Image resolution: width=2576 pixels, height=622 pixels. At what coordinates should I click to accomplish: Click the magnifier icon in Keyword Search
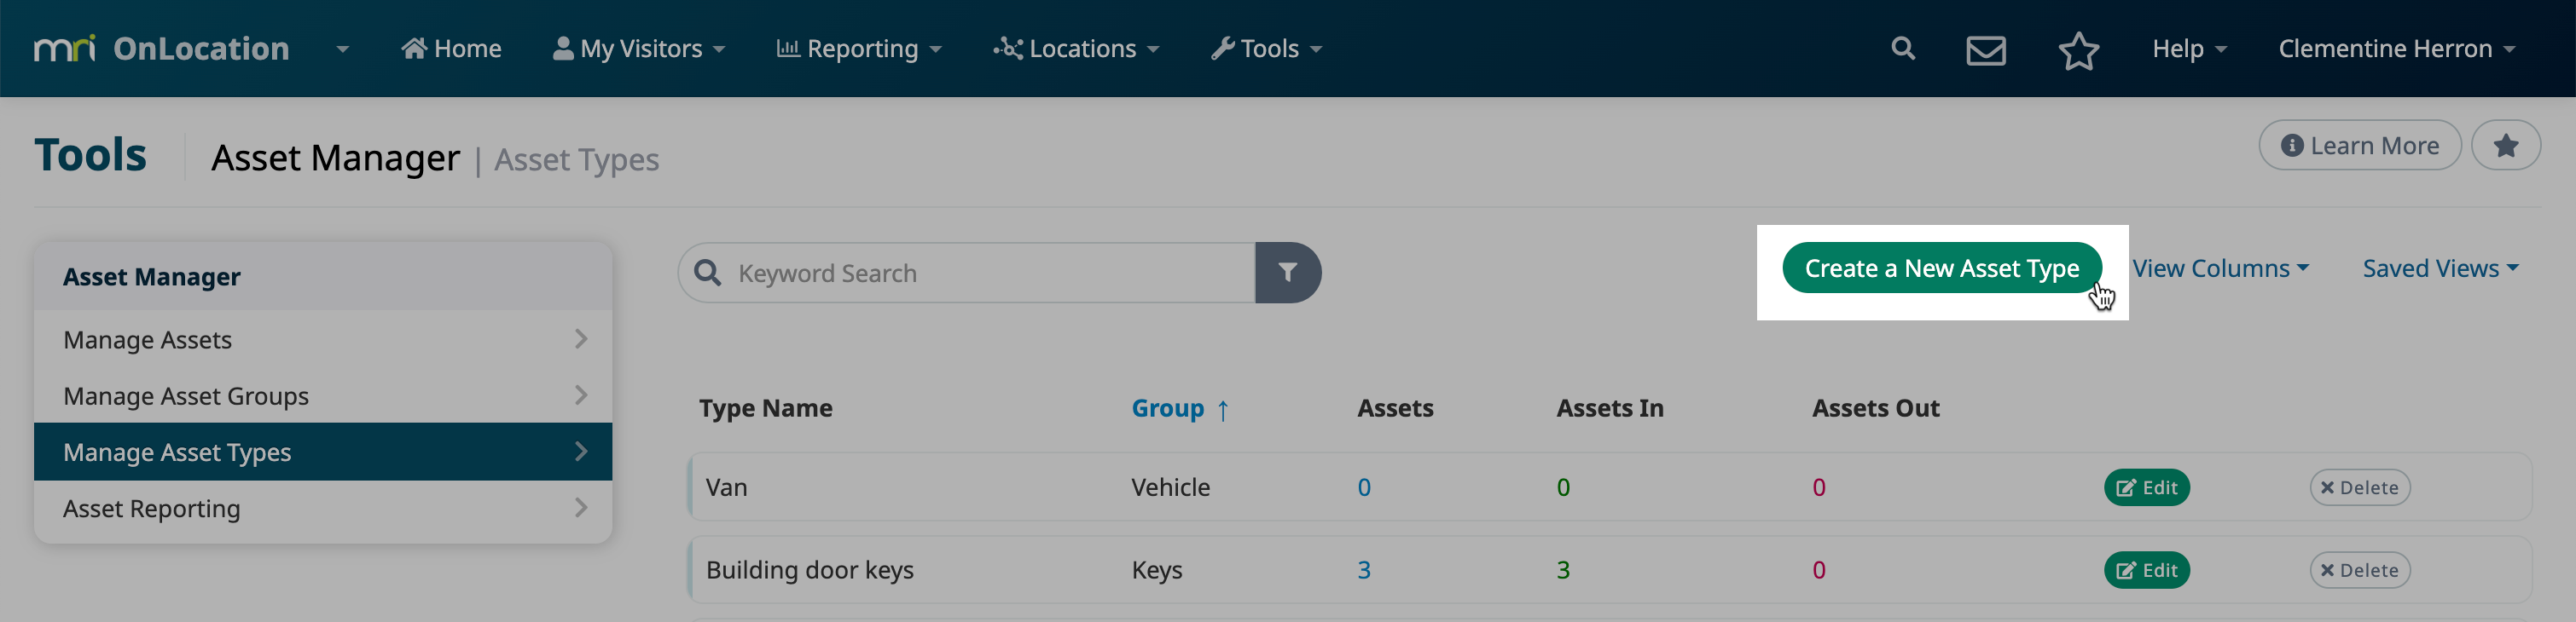click(x=708, y=273)
